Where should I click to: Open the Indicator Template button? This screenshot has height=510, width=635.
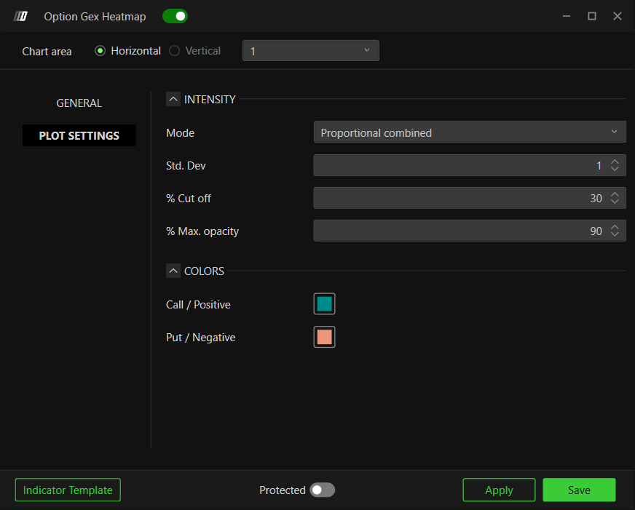click(68, 490)
